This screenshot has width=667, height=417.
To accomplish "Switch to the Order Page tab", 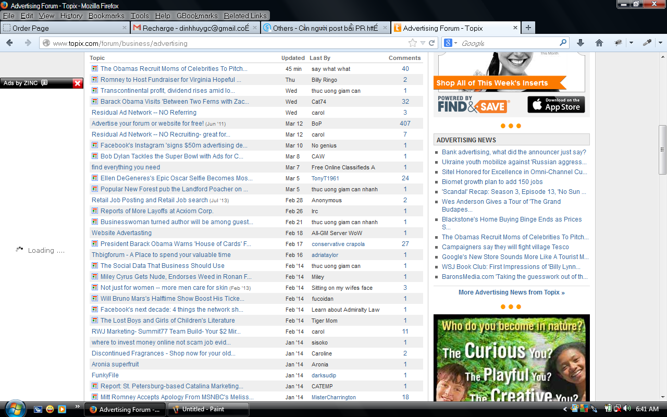I will point(65,28).
